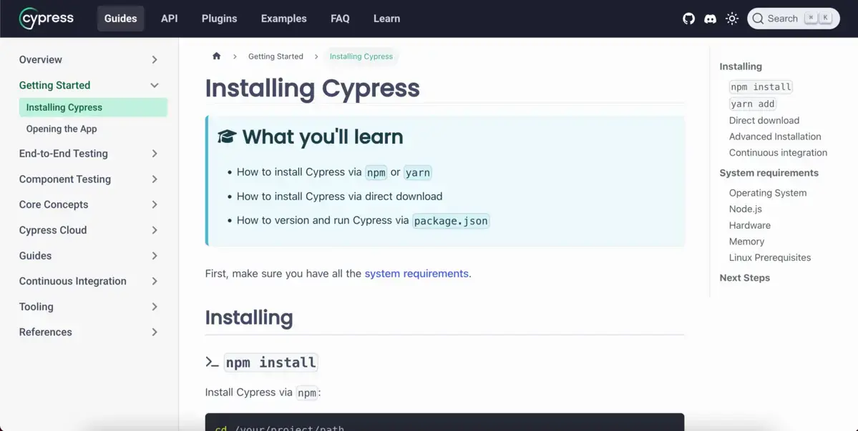Screen dimensions: 858x431
Task: Expand the References chevron
Action: pyautogui.click(x=155, y=332)
